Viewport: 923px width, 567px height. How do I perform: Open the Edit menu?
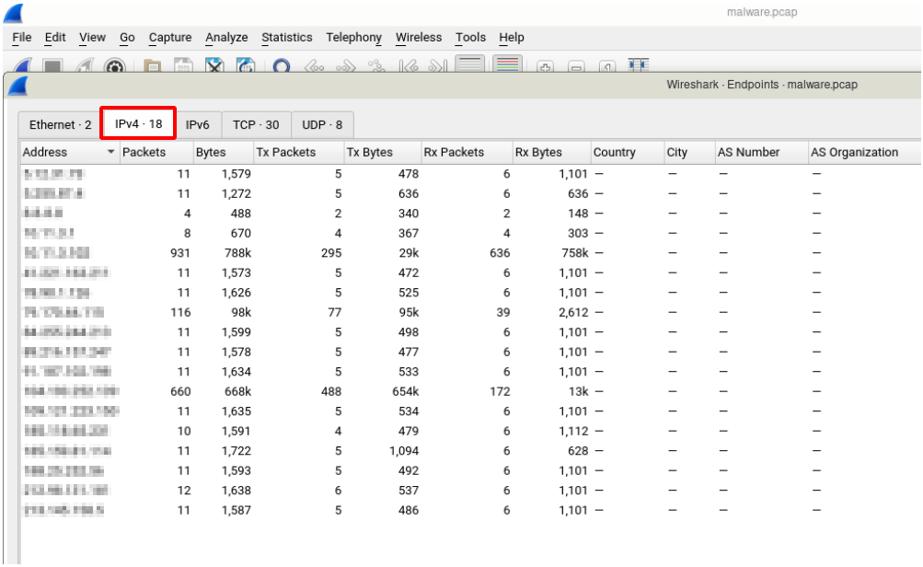(x=55, y=37)
